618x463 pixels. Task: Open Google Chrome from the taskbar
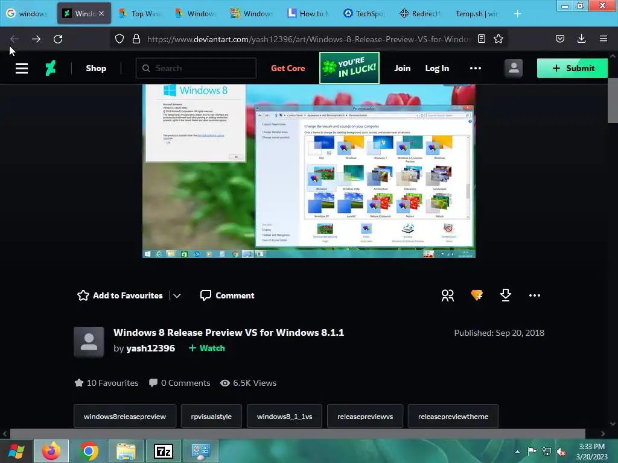[x=89, y=451]
